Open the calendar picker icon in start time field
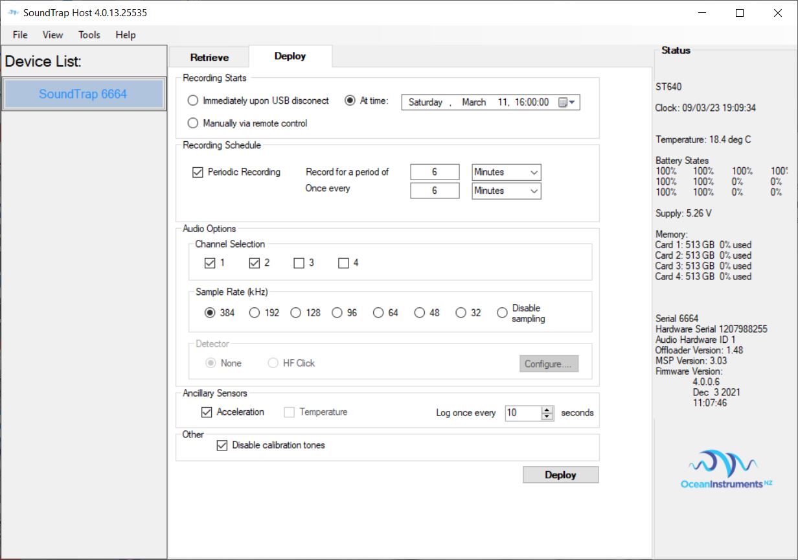This screenshot has width=798, height=560. [563, 102]
